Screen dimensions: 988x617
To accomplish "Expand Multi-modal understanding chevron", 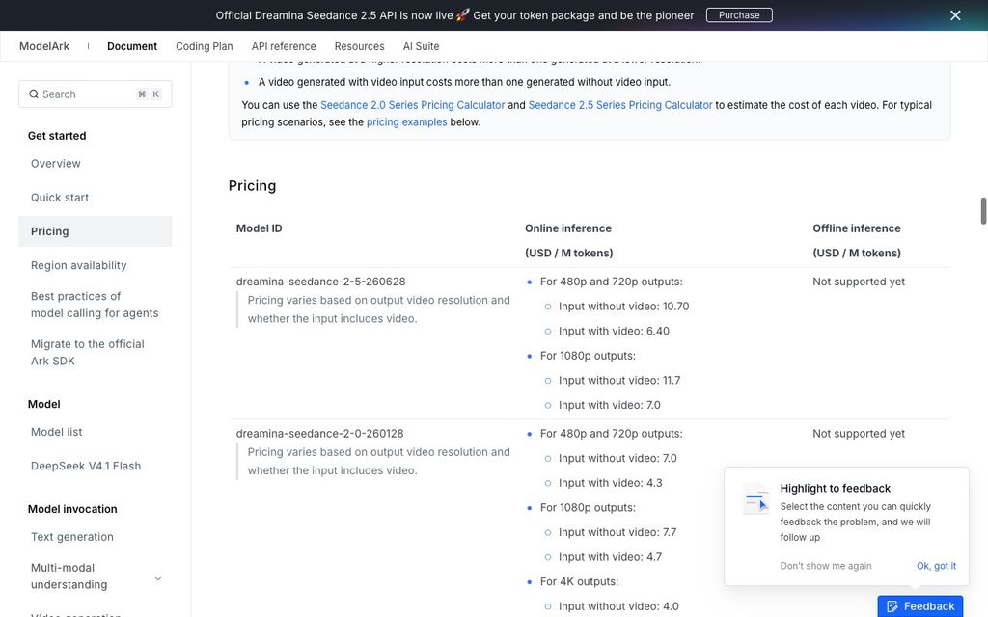I will pos(158,578).
